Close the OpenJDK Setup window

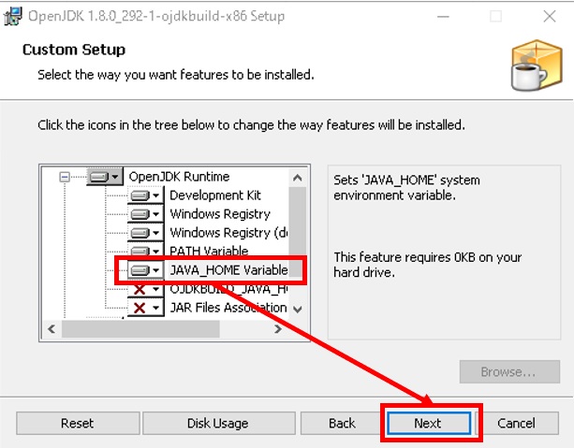click(x=550, y=17)
